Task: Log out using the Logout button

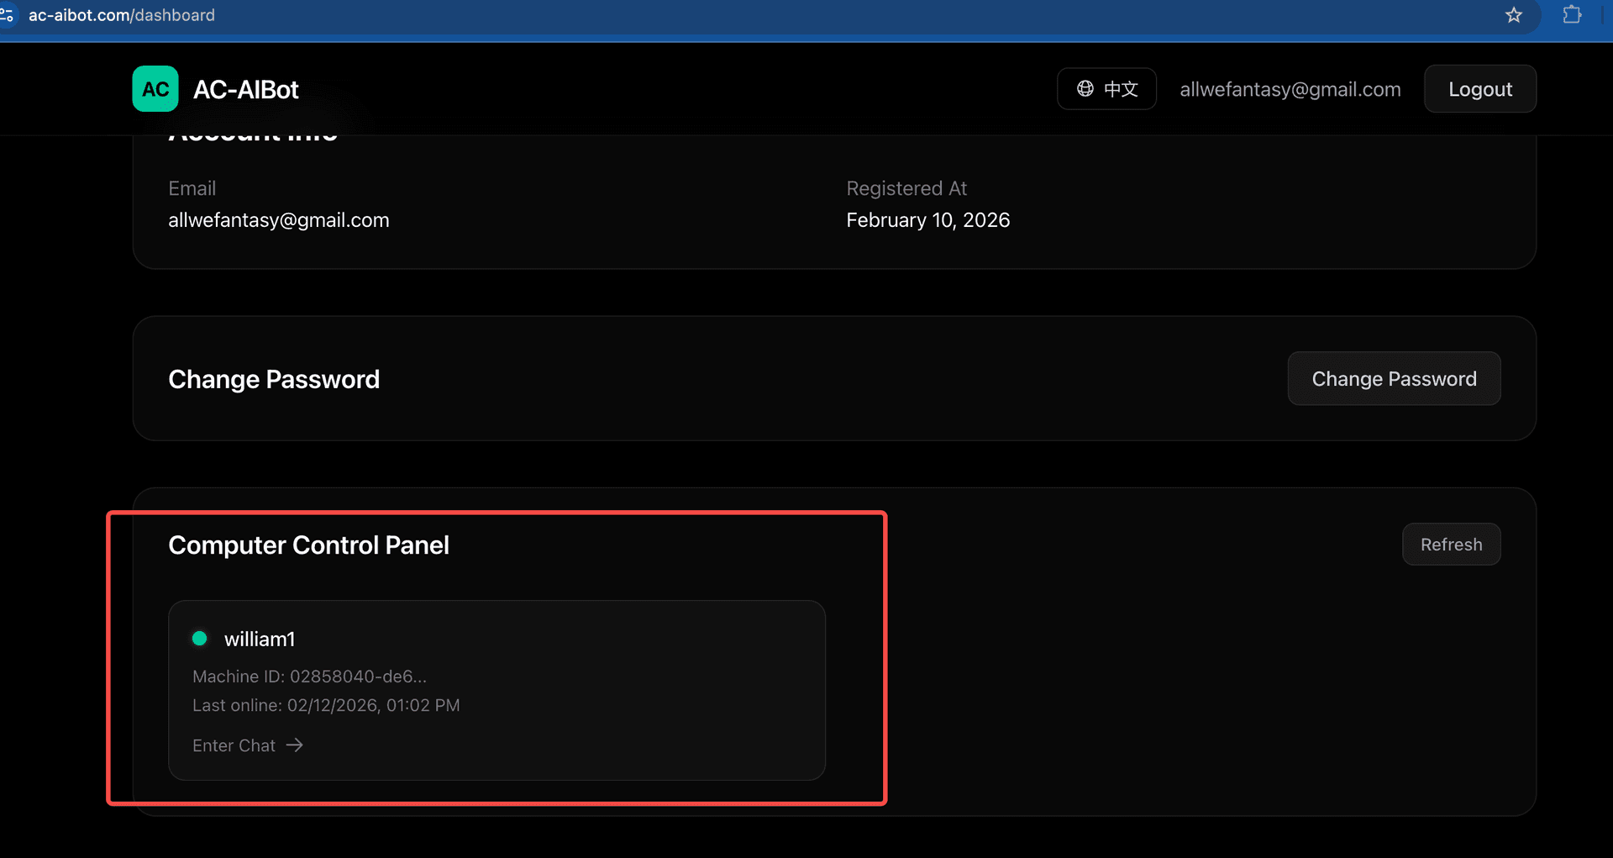Action: point(1479,89)
